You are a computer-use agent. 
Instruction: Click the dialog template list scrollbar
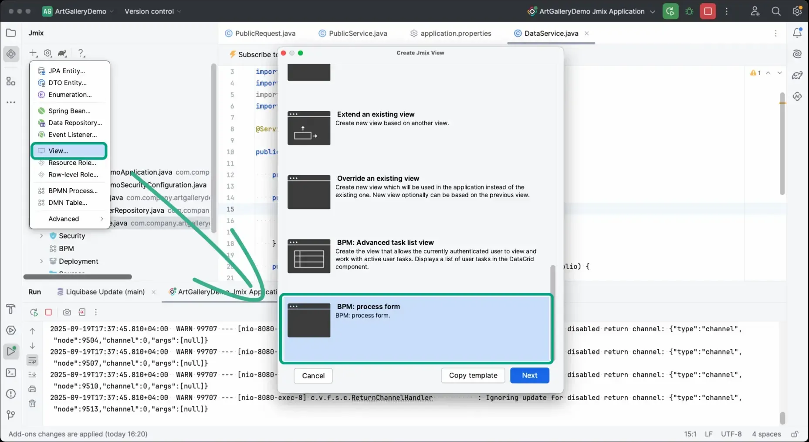coord(552,279)
